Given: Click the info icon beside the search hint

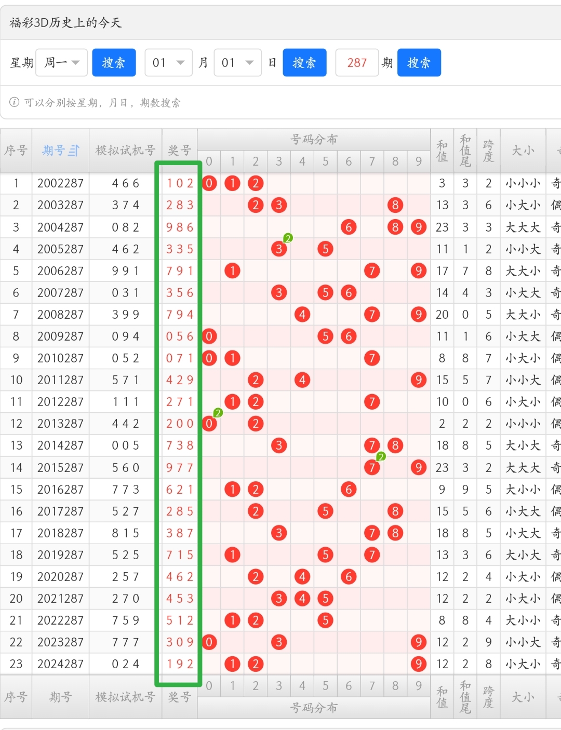Looking at the screenshot, I should pyautogui.click(x=15, y=102).
